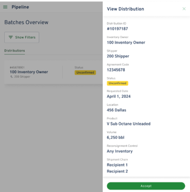Click the Recipient 2 shipment chain entry

[x=117, y=171]
